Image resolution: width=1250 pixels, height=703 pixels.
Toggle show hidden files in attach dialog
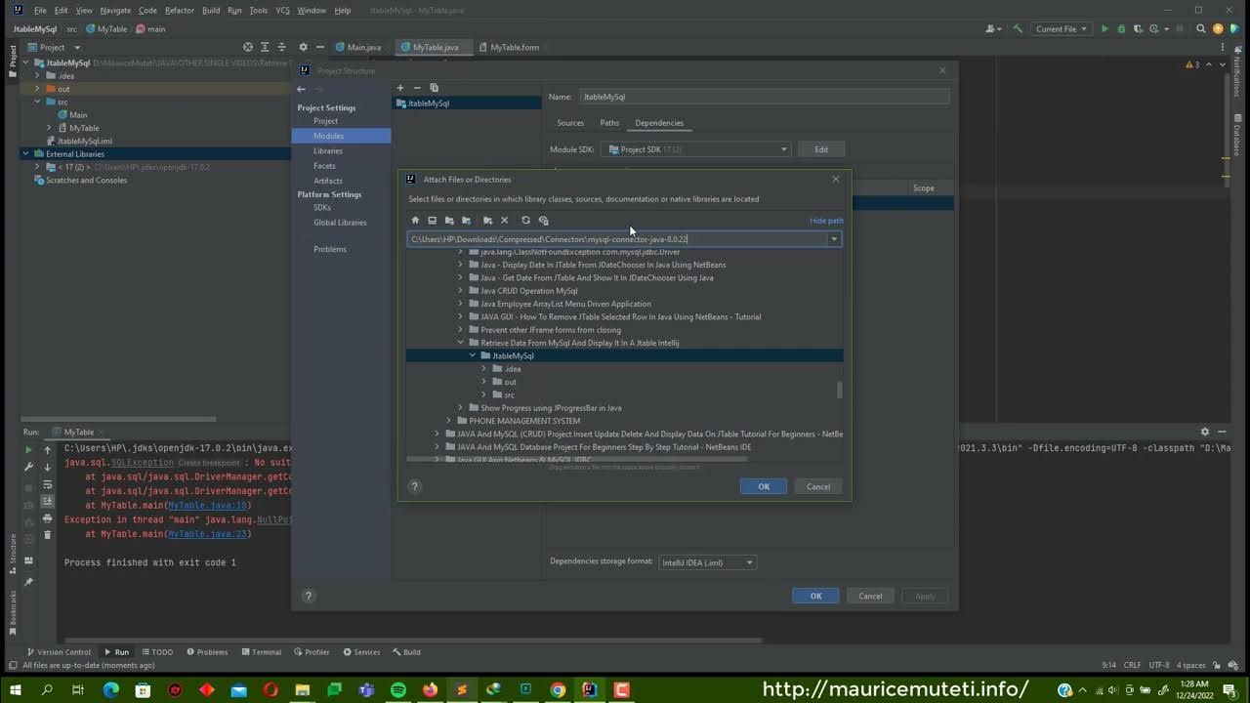[543, 221]
